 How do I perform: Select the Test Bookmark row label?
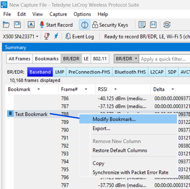pos(31,114)
